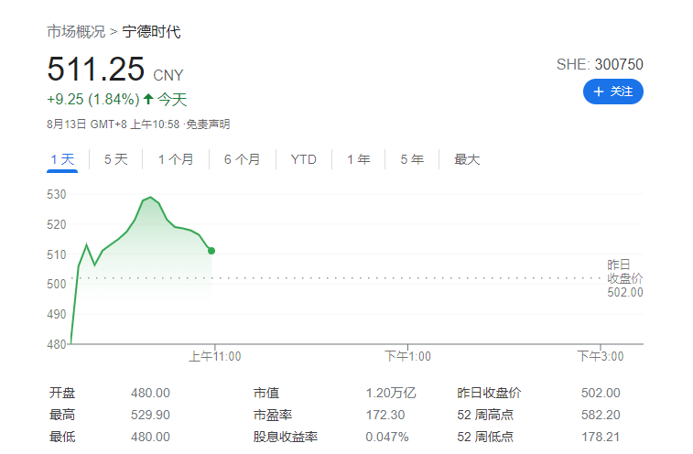Open the 市场概况 breadcrumb link
This screenshot has height=454, width=693.
pos(76,32)
